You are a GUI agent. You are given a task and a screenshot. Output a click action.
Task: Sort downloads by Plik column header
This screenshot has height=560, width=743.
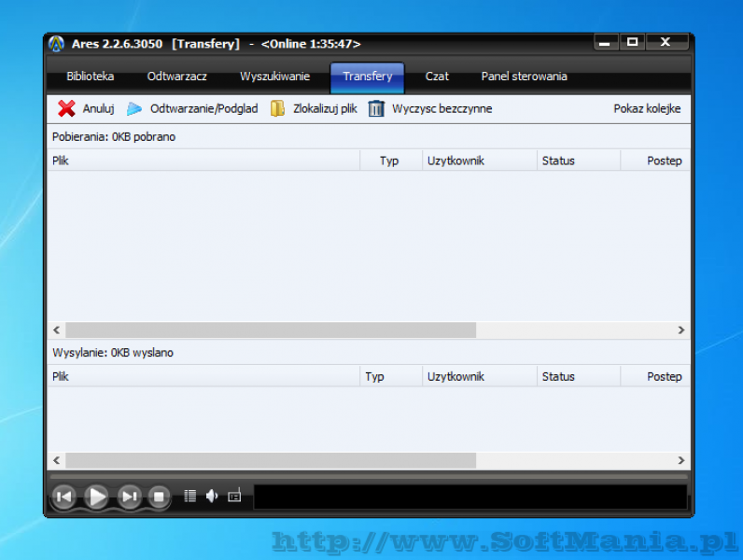coord(203,161)
